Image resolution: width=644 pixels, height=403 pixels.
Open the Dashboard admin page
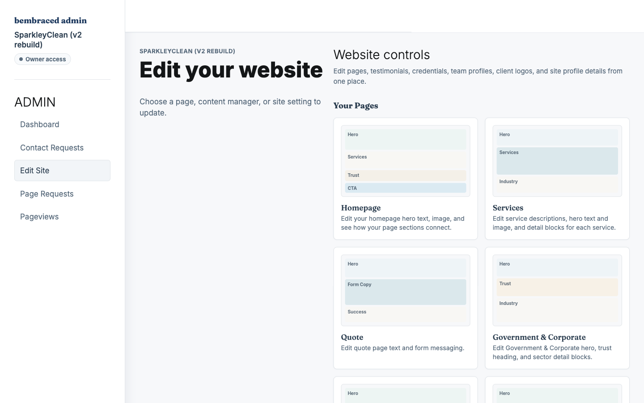point(62,124)
